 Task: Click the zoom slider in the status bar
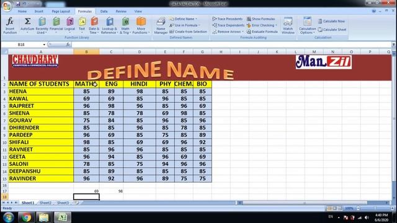pos(375,208)
